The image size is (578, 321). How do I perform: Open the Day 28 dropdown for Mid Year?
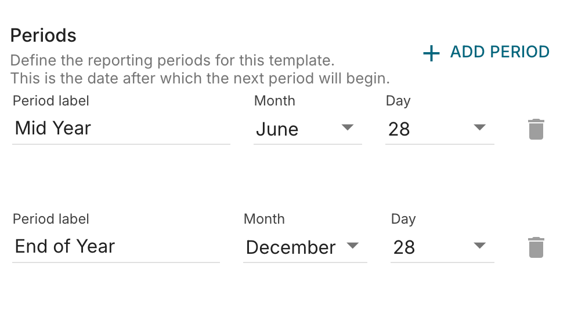point(439,129)
